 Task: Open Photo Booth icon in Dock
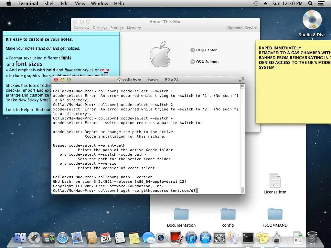[177, 238]
